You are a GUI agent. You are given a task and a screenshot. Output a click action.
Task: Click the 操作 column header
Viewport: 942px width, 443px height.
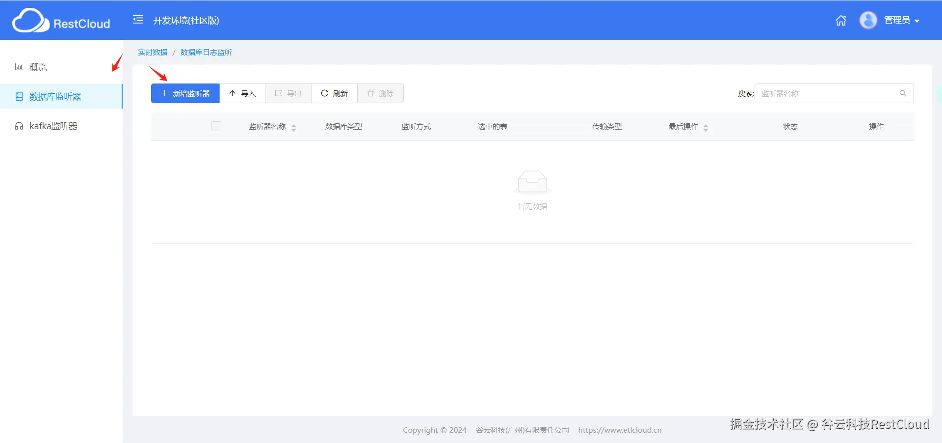pos(876,127)
